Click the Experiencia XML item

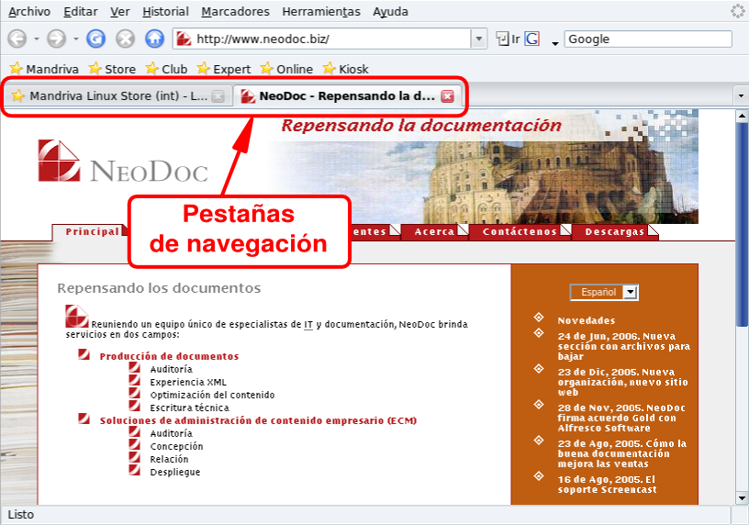pyautogui.click(x=188, y=382)
